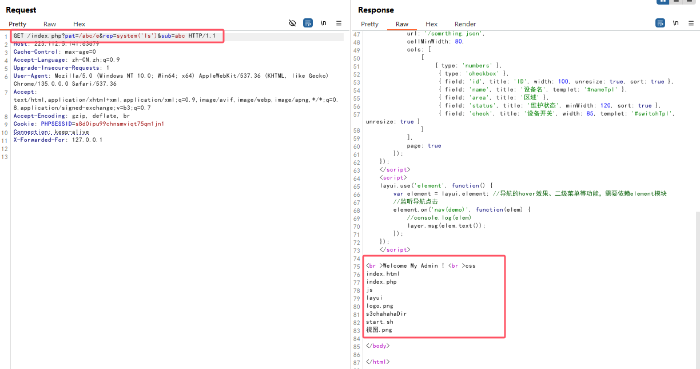This screenshot has width=700, height=369.
Task: Click the </html> closing tag line
Action: [x=378, y=362]
